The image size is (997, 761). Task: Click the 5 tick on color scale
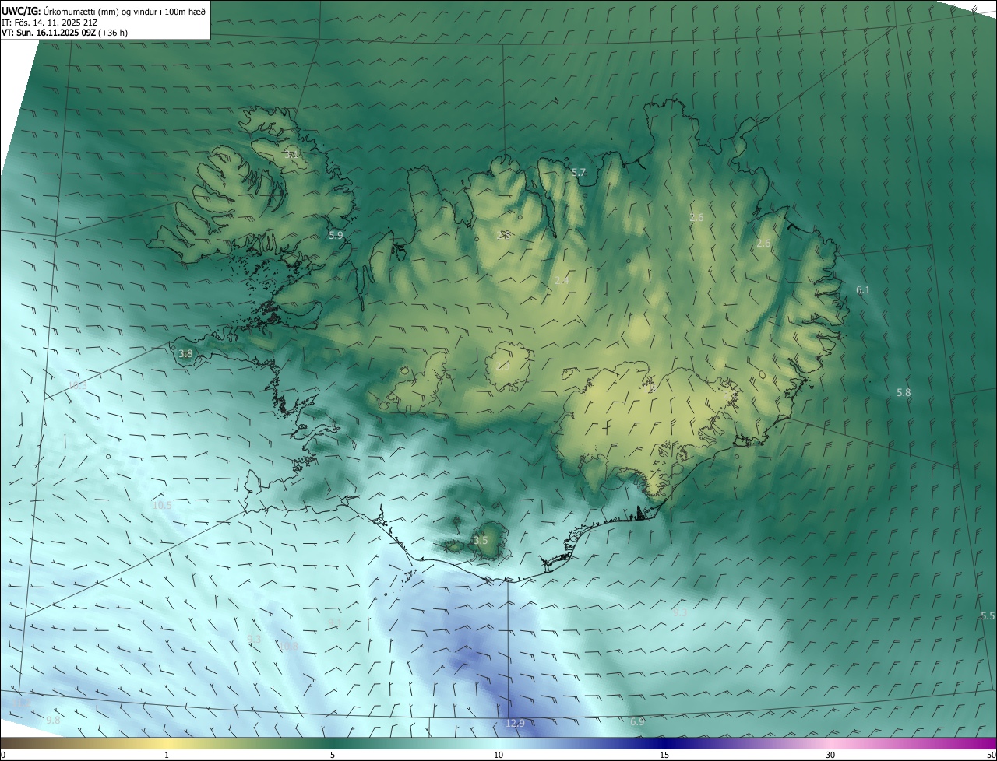point(333,755)
